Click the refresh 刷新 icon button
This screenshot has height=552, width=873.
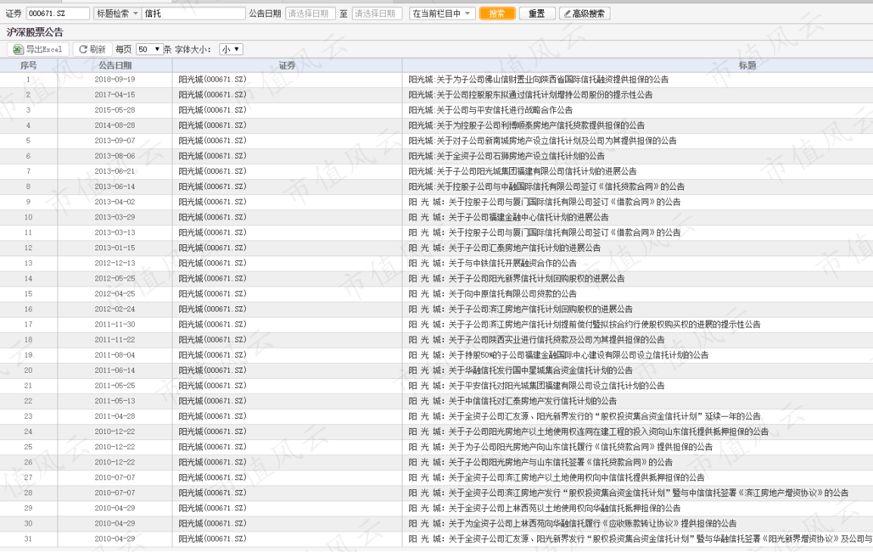(x=83, y=49)
